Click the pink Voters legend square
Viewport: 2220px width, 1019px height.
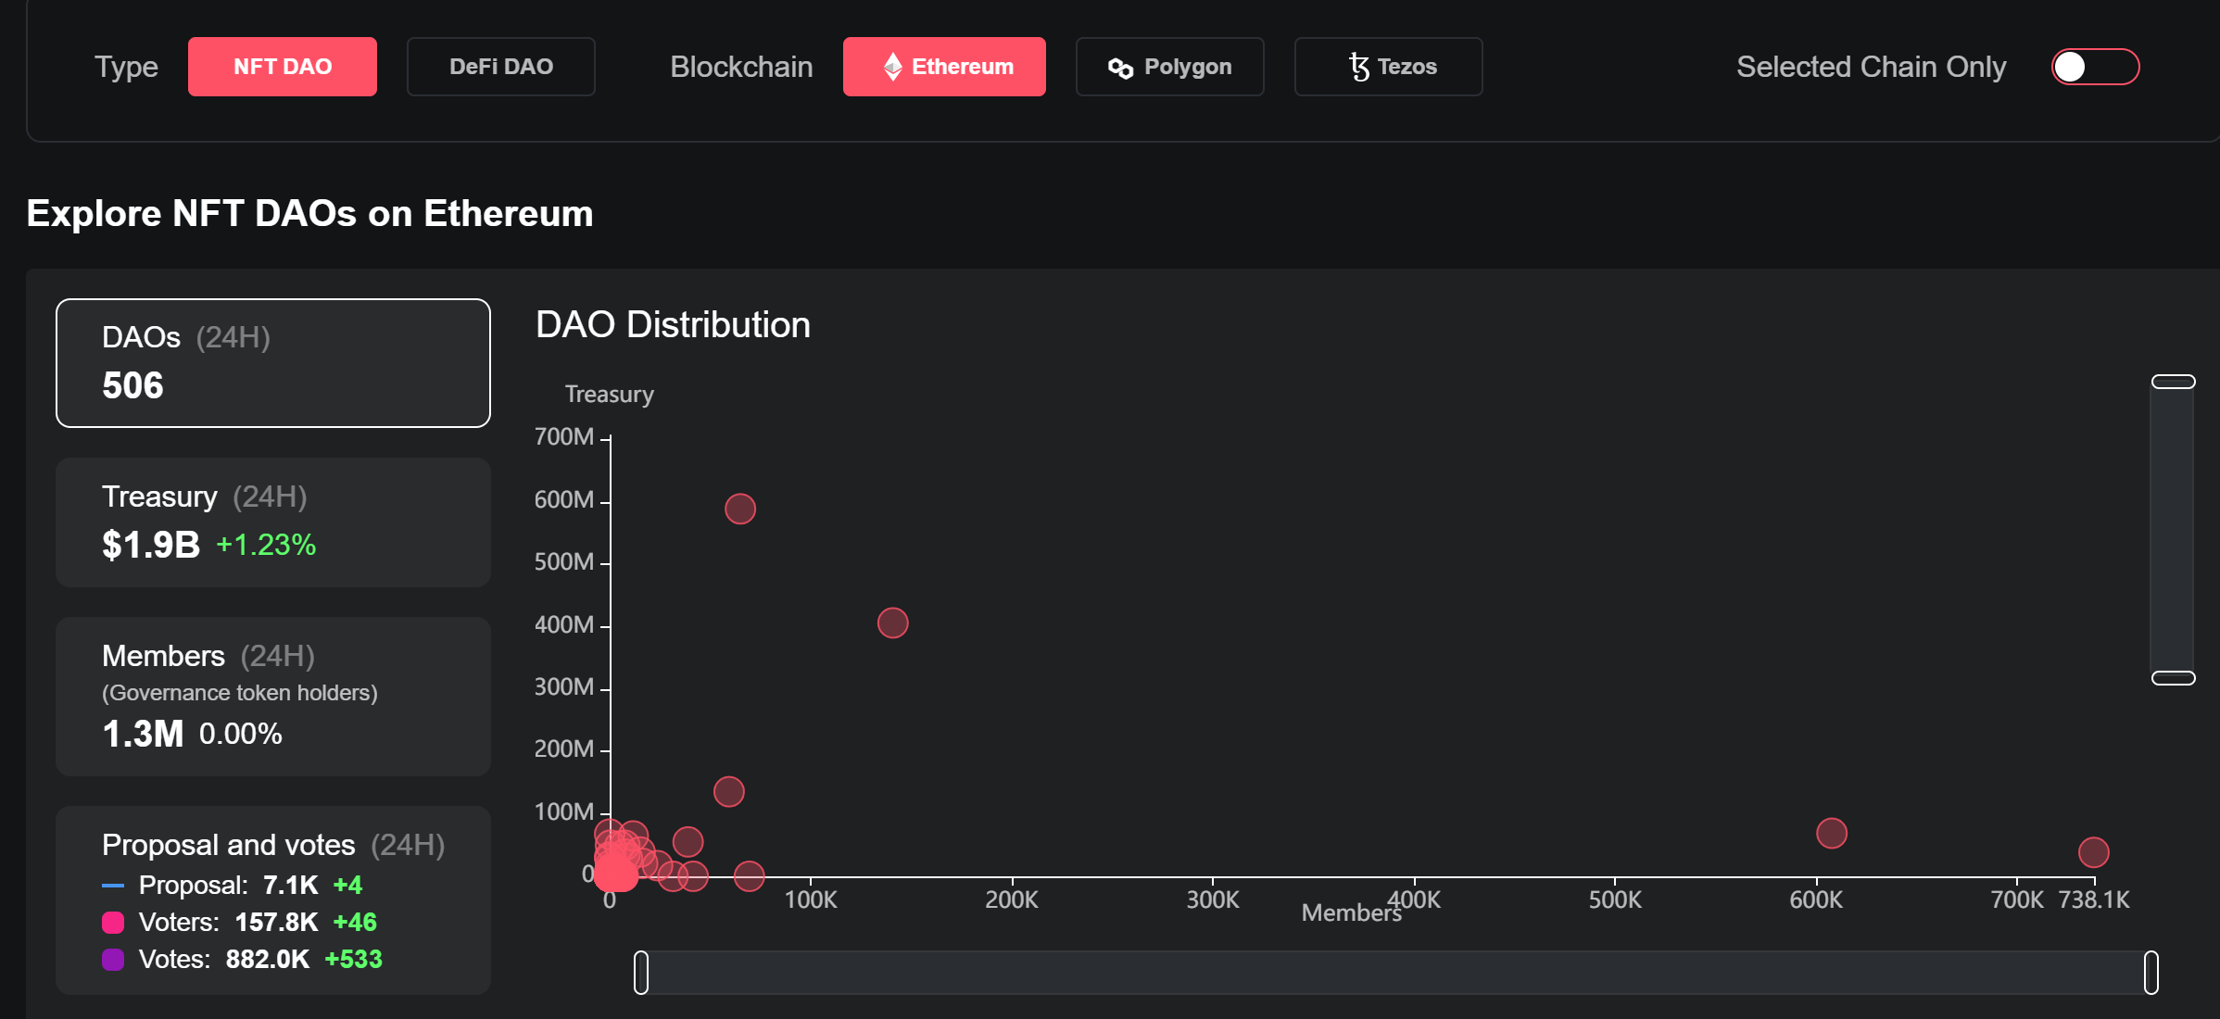pos(113,923)
